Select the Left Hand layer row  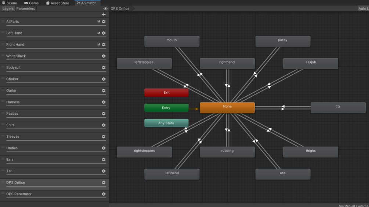54,34
